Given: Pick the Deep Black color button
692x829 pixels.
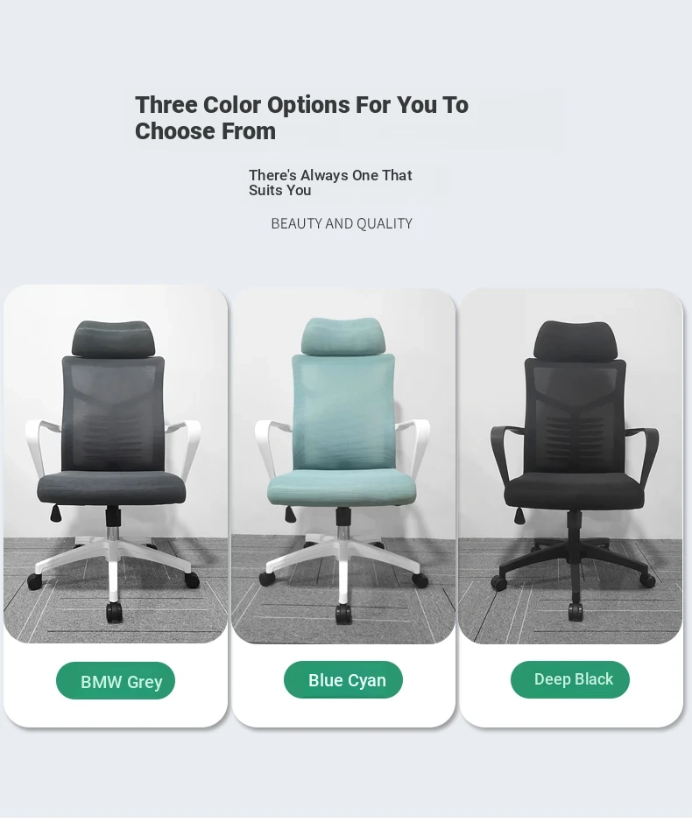Looking at the screenshot, I should click(x=569, y=679).
